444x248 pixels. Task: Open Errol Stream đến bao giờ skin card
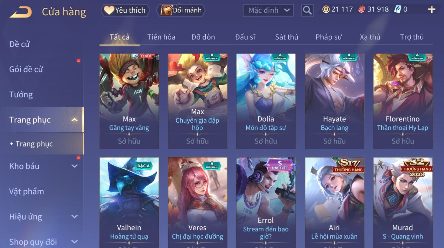(x=266, y=202)
